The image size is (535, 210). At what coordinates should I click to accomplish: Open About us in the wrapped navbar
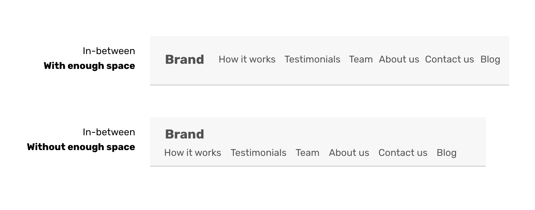click(x=349, y=153)
